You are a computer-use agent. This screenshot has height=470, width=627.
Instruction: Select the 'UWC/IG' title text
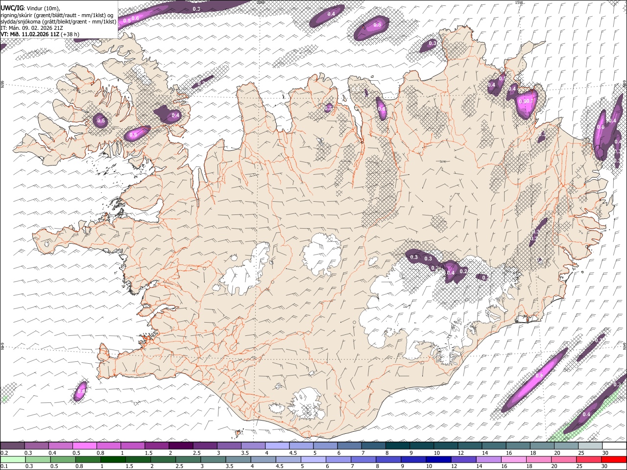(x=12, y=8)
